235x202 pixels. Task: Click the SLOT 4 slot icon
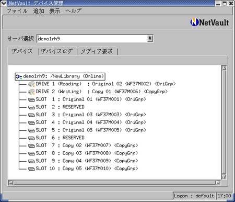(31, 122)
